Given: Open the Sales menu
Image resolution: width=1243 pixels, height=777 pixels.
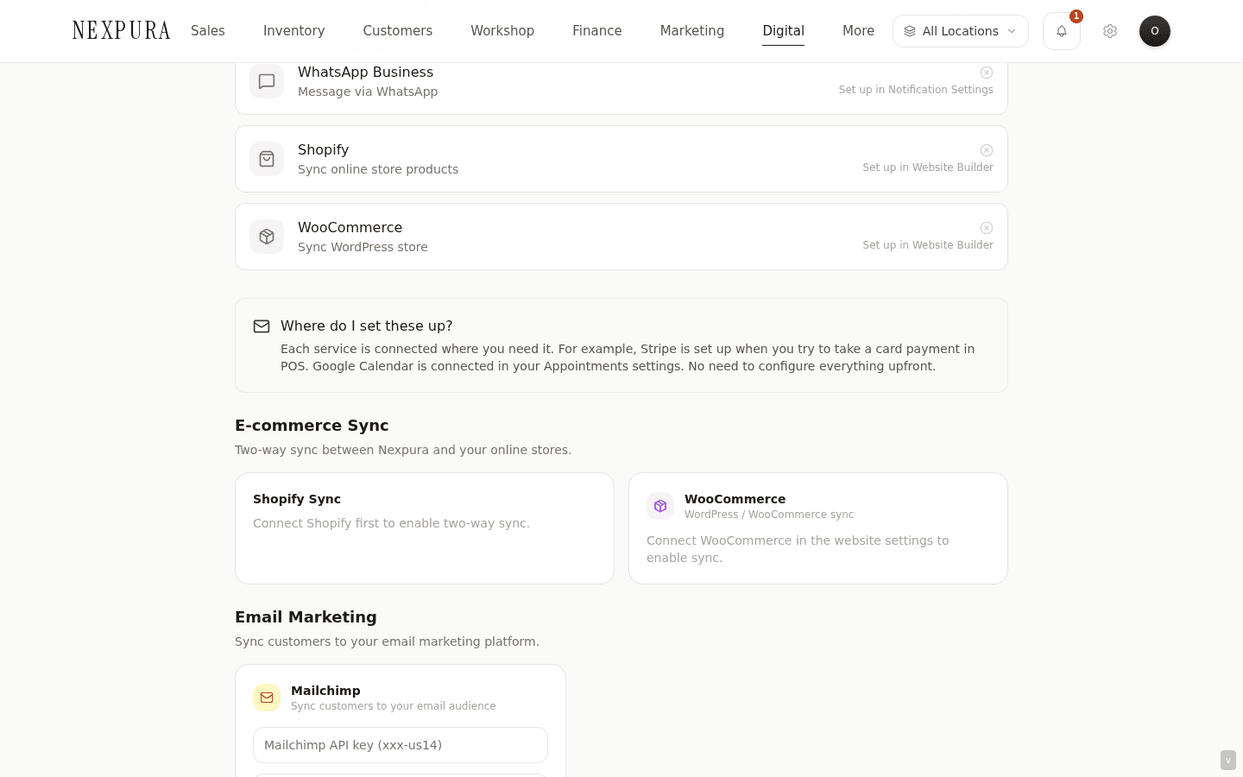Looking at the screenshot, I should coord(208,31).
